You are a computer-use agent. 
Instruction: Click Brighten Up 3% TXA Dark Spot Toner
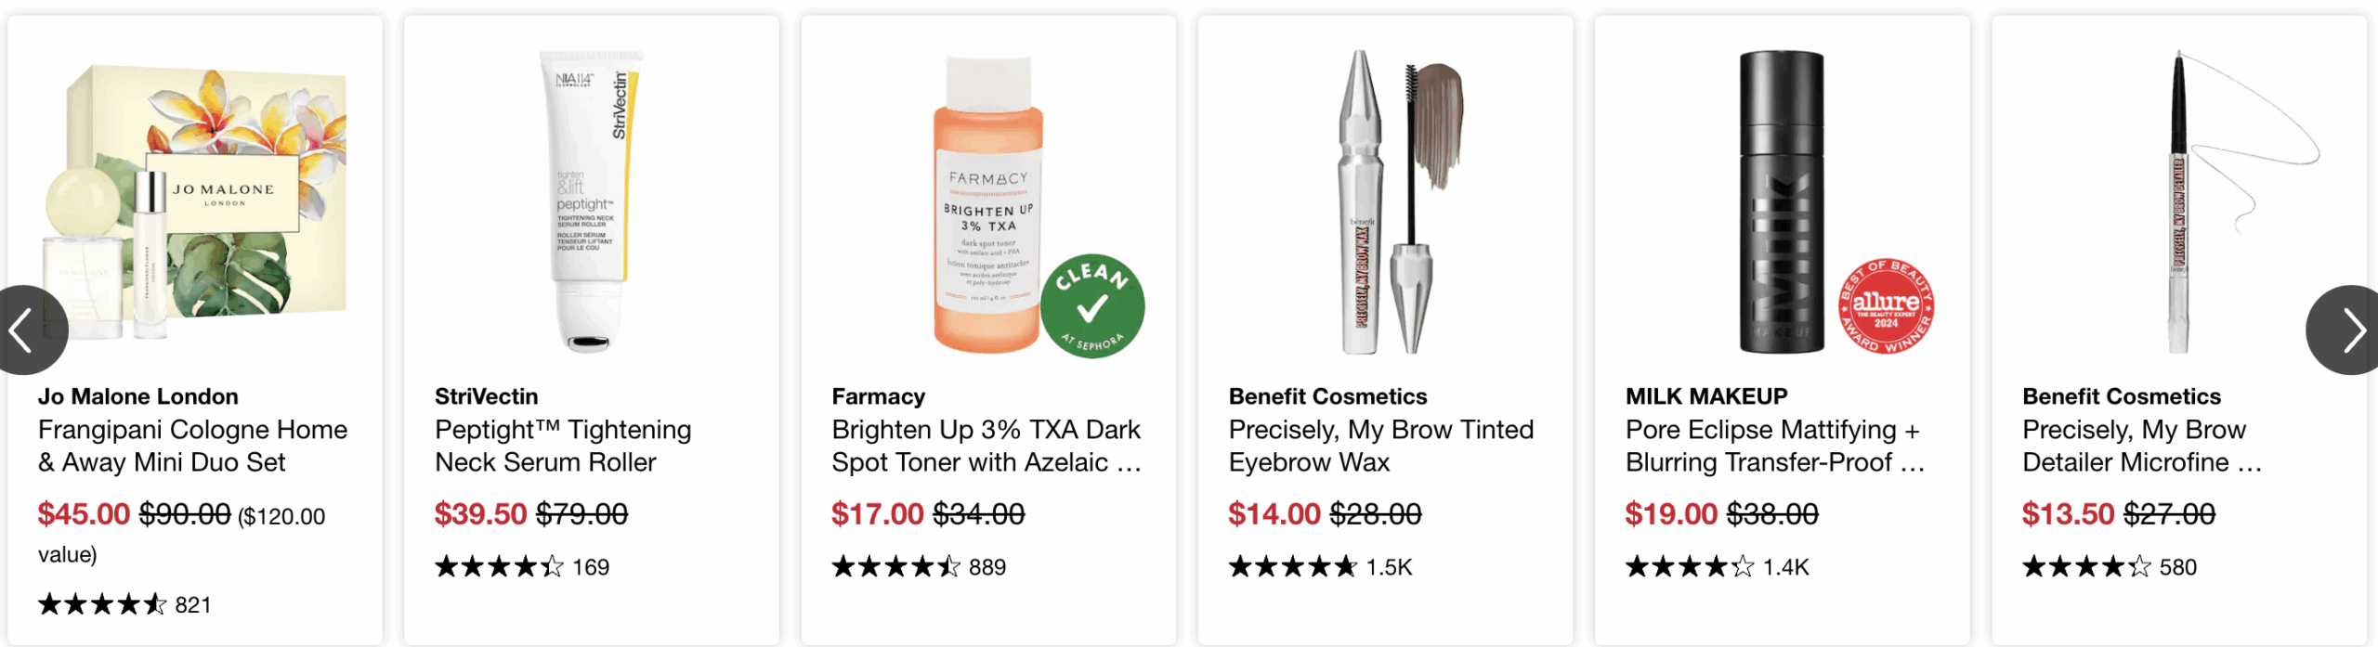tap(986, 446)
